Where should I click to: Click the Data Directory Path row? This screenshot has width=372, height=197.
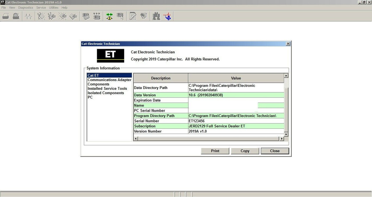(x=209, y=87)
